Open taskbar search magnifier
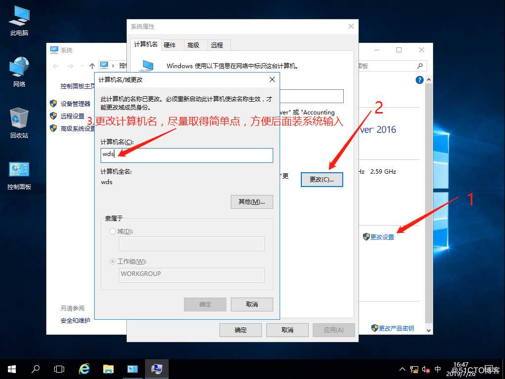 (x=36, y=369)
